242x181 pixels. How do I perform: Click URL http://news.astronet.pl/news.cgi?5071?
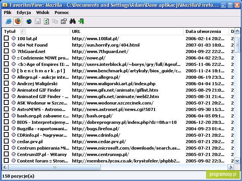[114, 109]
